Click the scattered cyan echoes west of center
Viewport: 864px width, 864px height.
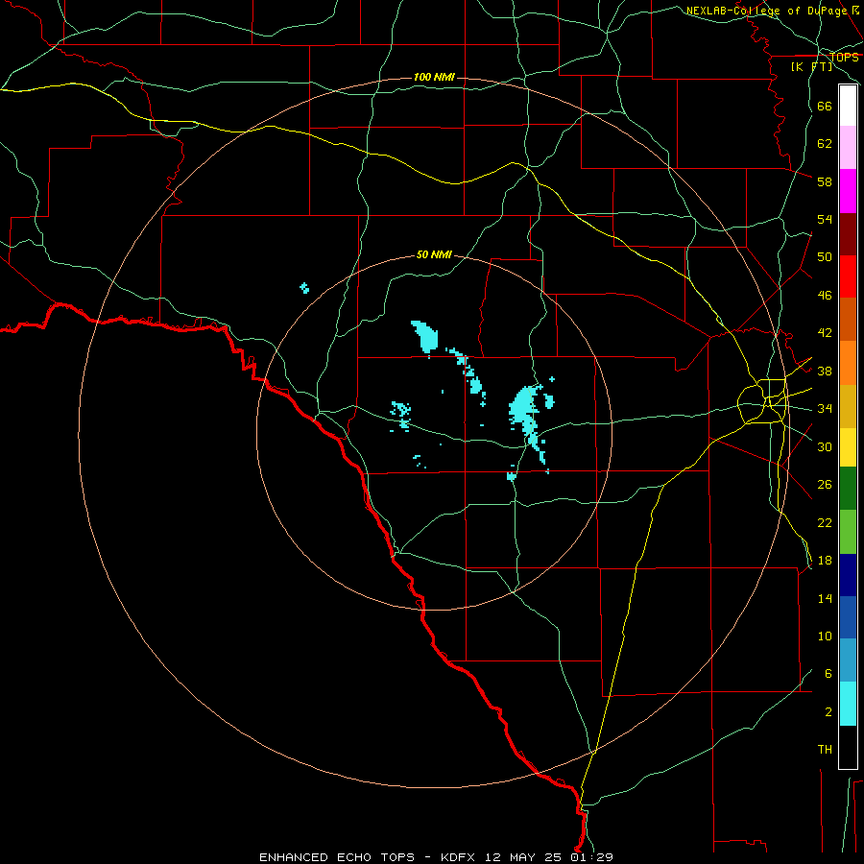click(x=401, y=415)
